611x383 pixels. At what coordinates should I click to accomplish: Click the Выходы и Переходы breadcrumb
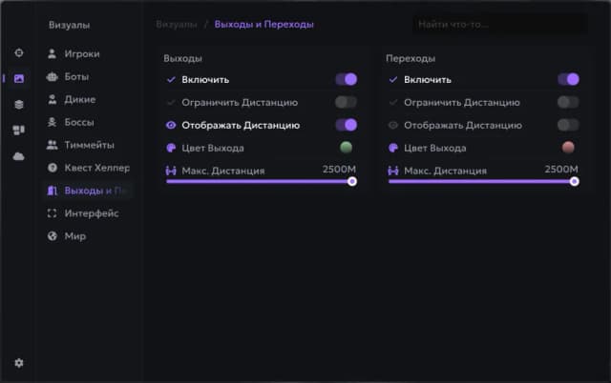tap(263, 25)
